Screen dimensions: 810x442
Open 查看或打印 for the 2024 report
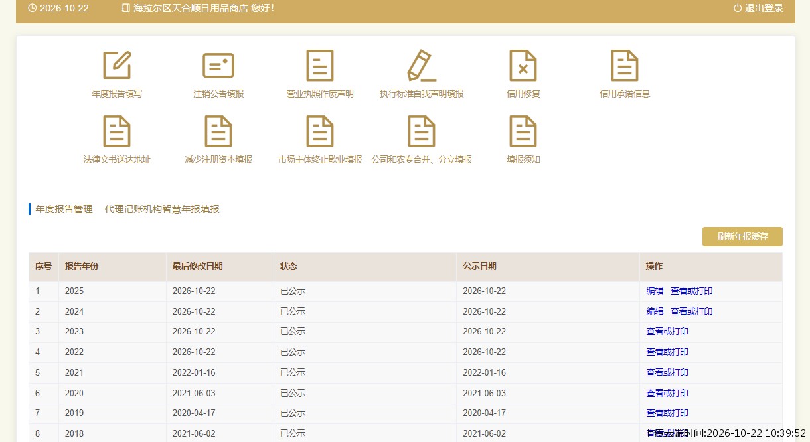[x=691, y=311]
